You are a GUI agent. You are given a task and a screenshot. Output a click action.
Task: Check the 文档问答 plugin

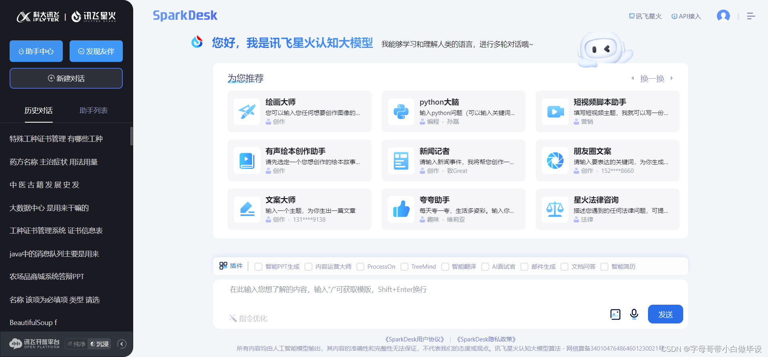[564, 267]
